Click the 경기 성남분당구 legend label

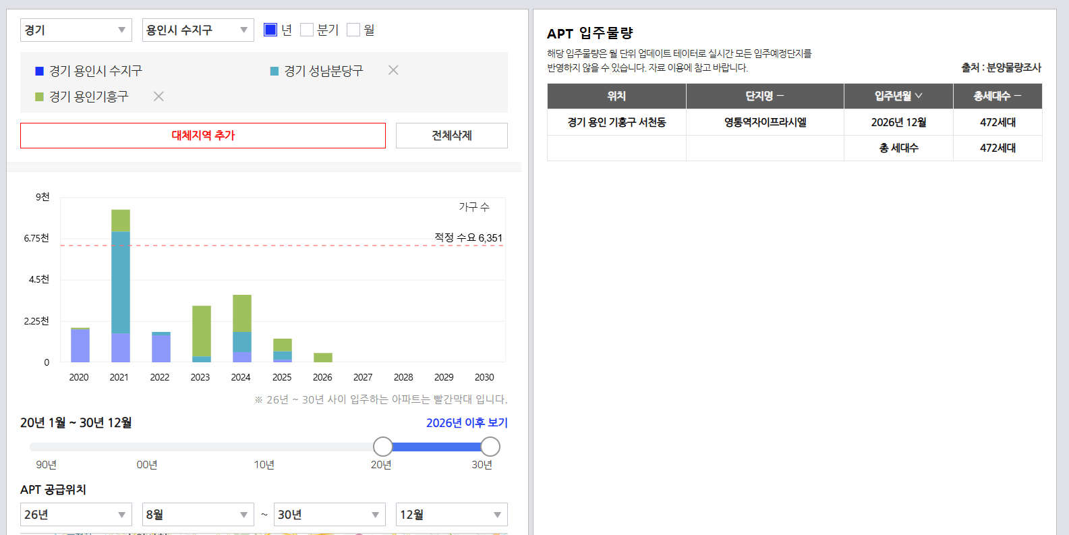click(324, 71)
